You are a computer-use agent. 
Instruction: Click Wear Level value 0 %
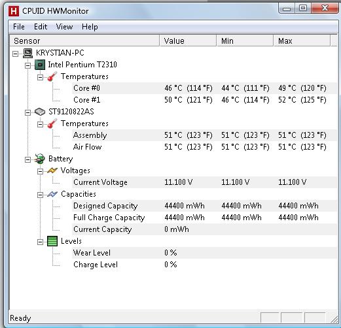click(x=171, y=253)
